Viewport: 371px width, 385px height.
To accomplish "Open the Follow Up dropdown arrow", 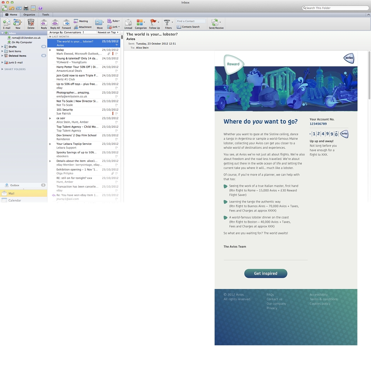I will coord(158,22).
